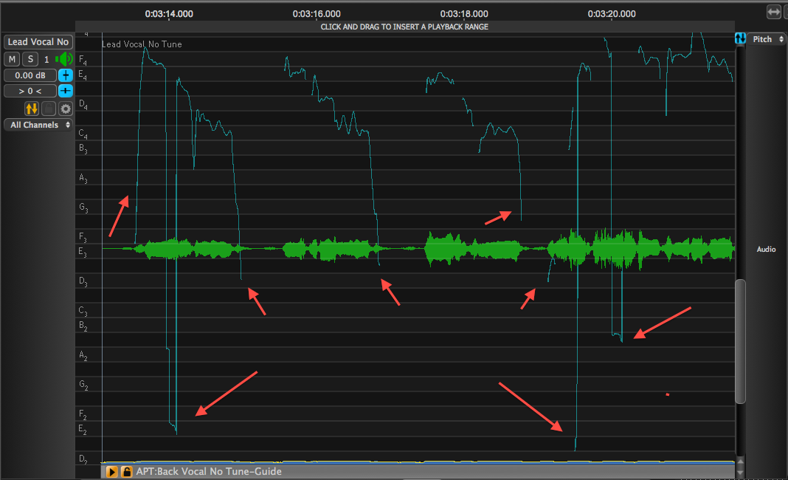This screenshot has width=788, height=480.
Task: Solo the Lead Vocal track
Action: pyautogui.click(x=30, y=59)
